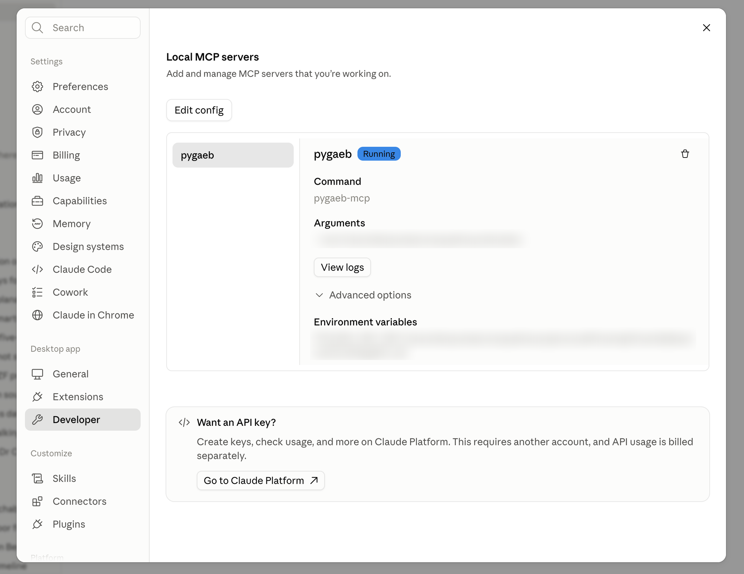Screen dimensions: 744x574
Task: Click the Search input field
Action: click(83, 28)
